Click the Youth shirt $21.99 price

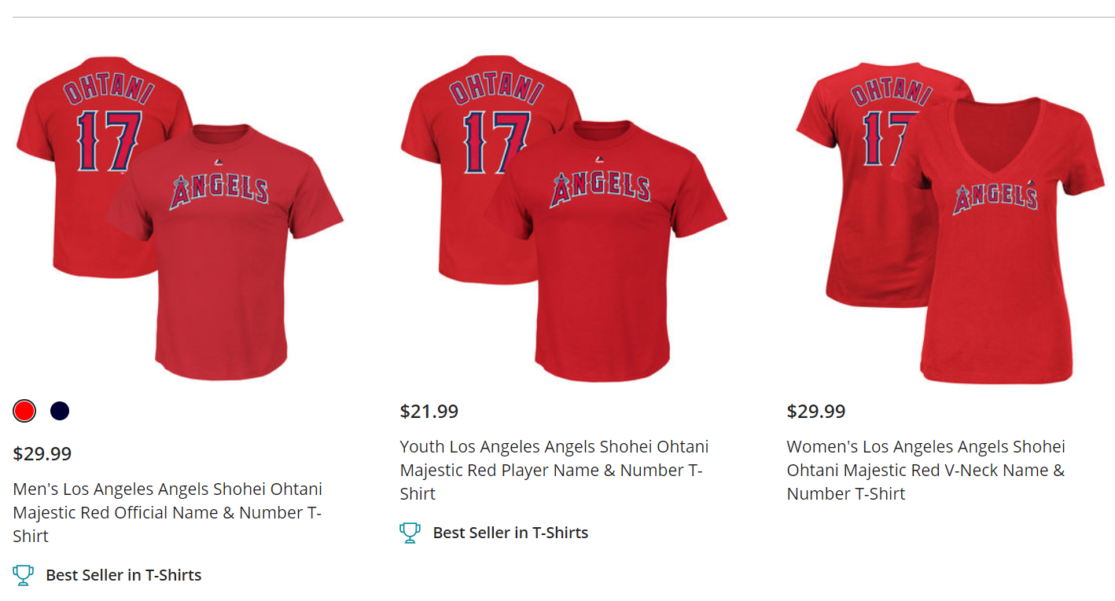429,412
